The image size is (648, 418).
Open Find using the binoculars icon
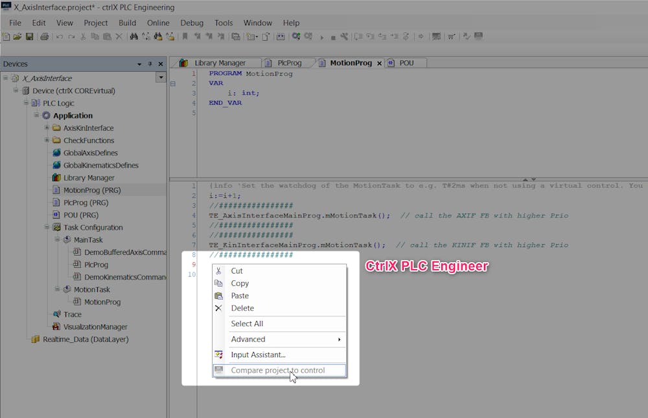tap(134, 37)
